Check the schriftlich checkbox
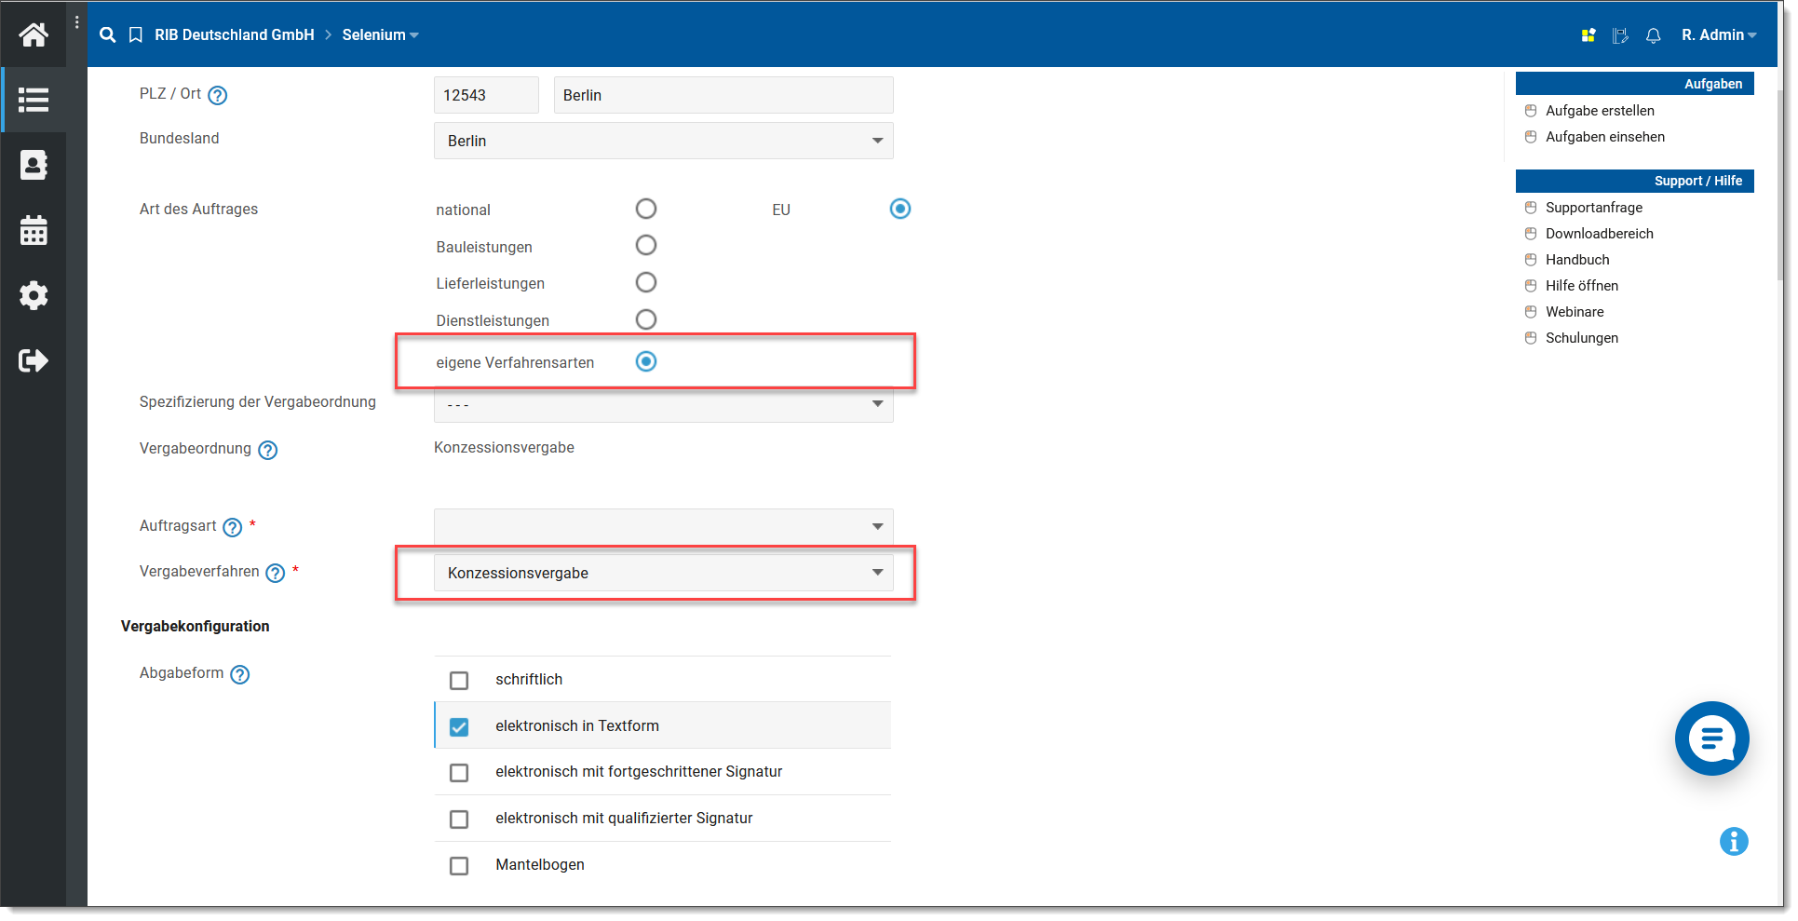The width and height of the screenshot is (1798, 921). pos(459,681)
